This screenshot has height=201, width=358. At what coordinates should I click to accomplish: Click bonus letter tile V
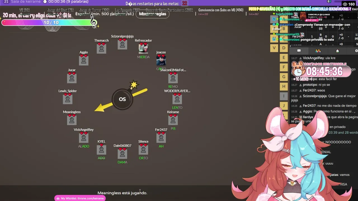coord(274,48)
